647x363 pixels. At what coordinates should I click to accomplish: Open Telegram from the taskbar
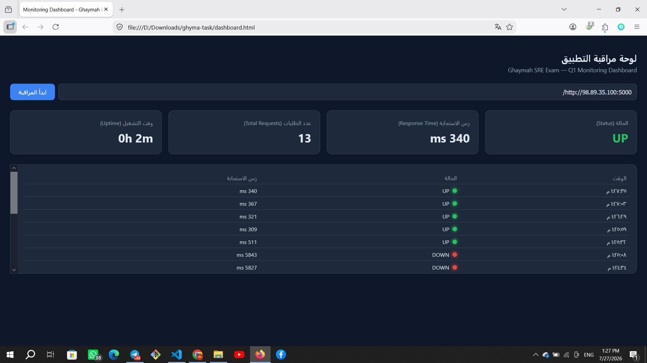tap(135, 355)
